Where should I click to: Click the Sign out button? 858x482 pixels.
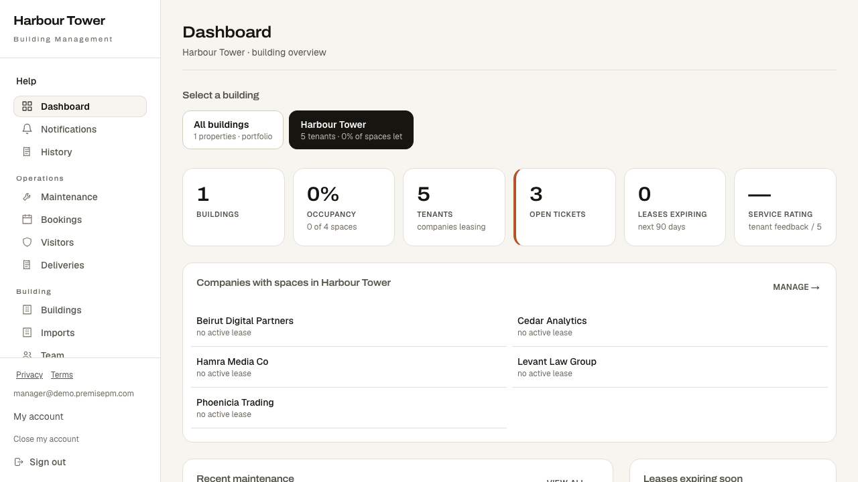pyautogui.click(x=40, y=462)
